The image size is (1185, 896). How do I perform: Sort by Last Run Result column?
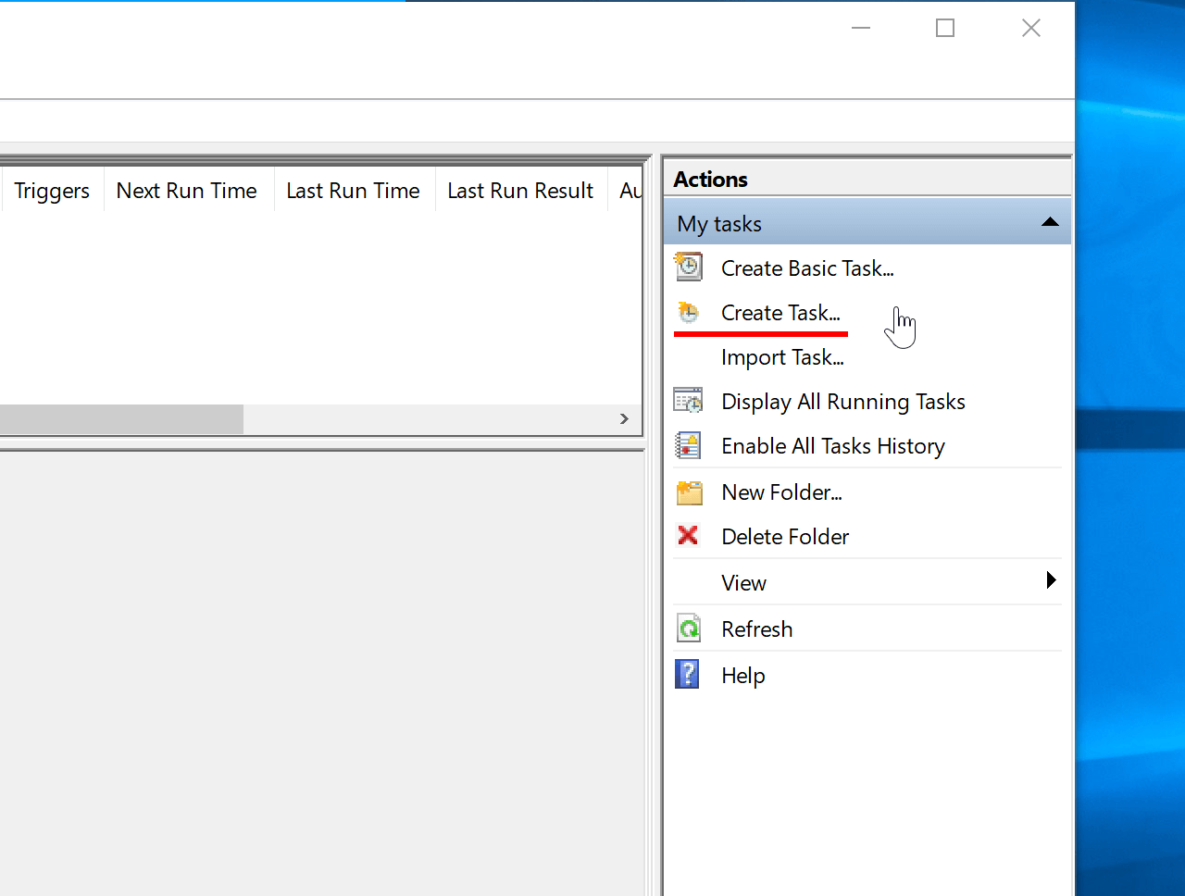coord(520,191)
